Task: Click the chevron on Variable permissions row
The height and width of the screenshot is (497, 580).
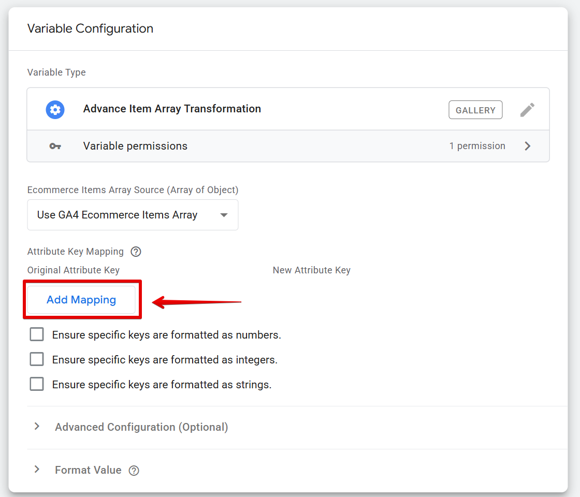Action: point(528,146)
